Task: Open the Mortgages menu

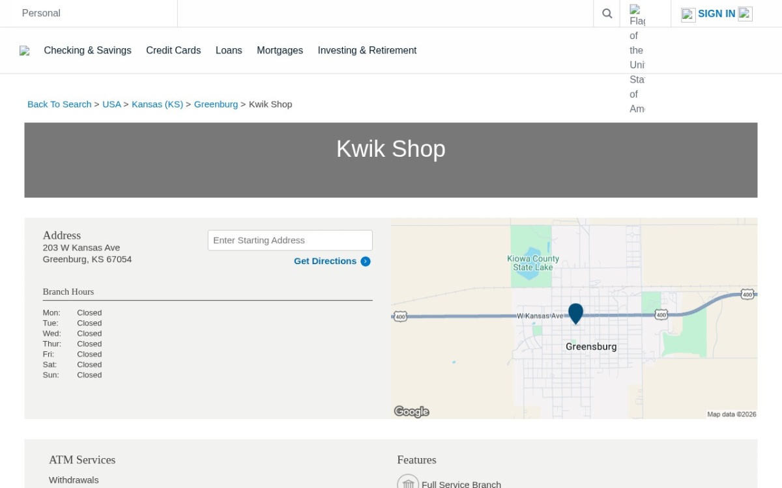Action: 280,50
